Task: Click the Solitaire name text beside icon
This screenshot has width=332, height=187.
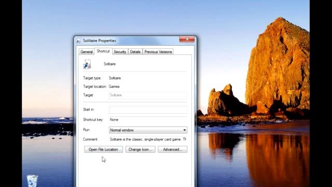Action: (x=109, y=64)
